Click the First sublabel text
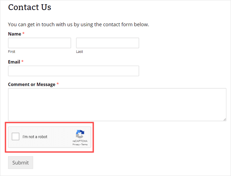This screenshot has width=231, height=176. tap(11, 52)
